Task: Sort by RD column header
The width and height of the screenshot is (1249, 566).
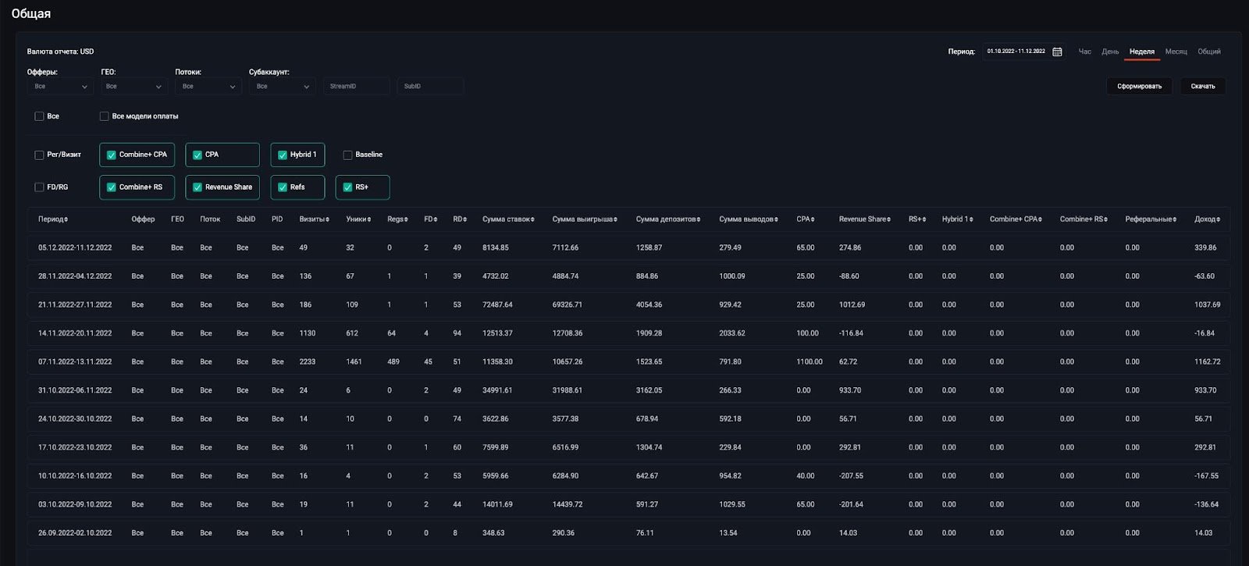Action: click(x=460, y=219)
